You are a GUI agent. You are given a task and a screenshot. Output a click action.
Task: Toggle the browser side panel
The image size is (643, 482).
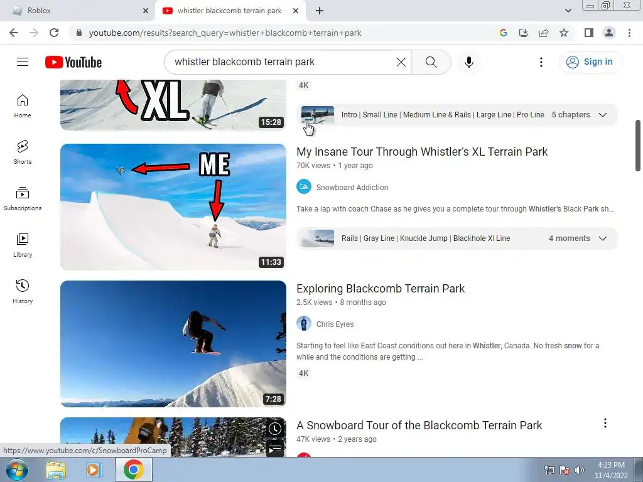coord(589,33)
